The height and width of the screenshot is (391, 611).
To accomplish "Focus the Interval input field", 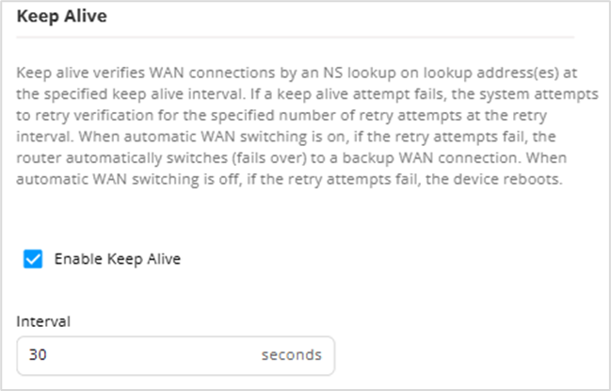I will tap(141, 355).
